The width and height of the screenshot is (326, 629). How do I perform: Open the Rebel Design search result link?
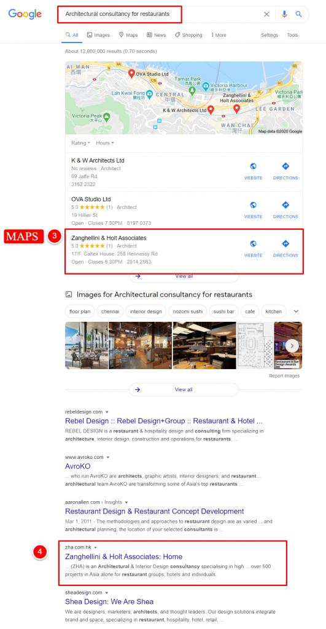click(x=163, y=421)
